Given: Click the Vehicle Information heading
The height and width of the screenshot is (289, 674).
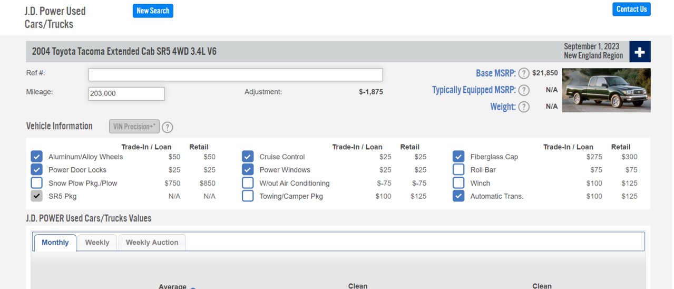Looking at the screenshot, I should (59, 126).
